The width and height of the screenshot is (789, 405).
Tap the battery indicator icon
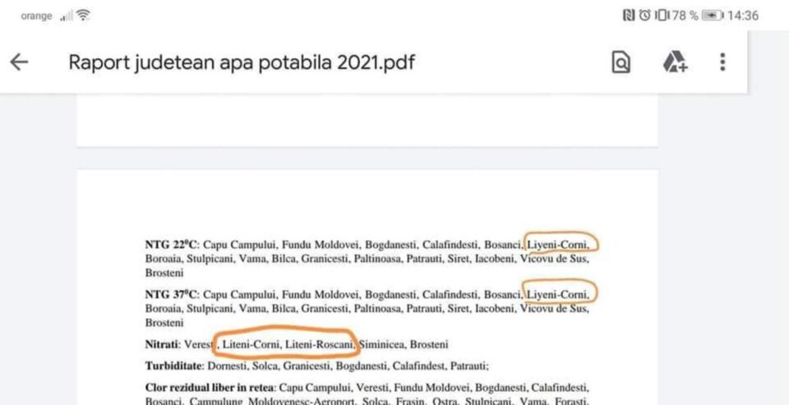(713, 16)
